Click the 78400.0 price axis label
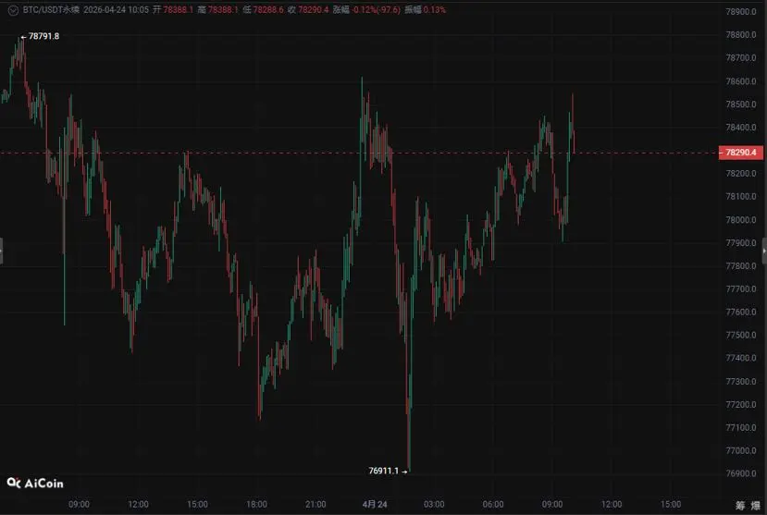Viewport: 767px width, 515px height. pos(740,127)
